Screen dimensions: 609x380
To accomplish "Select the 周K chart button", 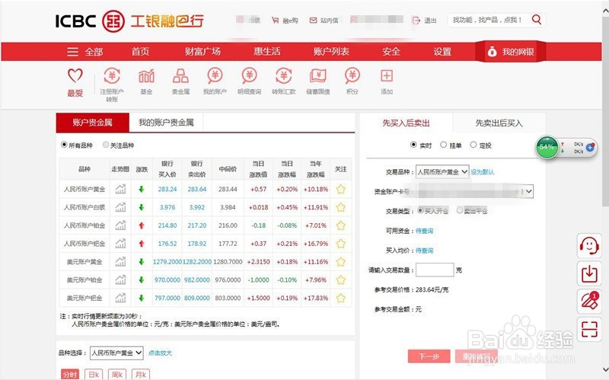I will click(117, 374).
